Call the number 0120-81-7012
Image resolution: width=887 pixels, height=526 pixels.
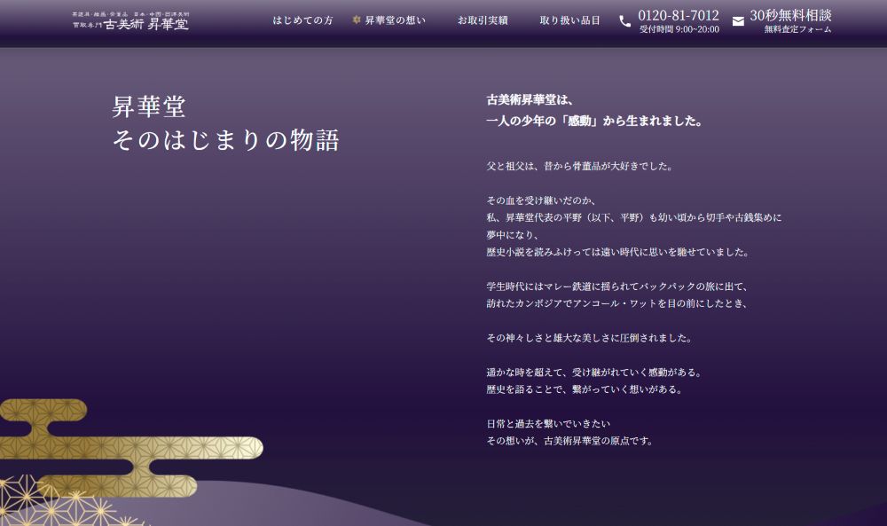click(x=679, y=15)
